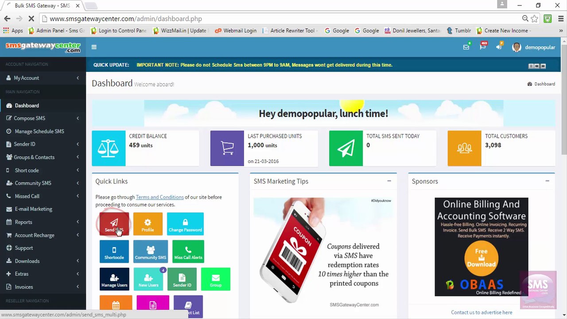Open the New Users tile

pos(148,279)
